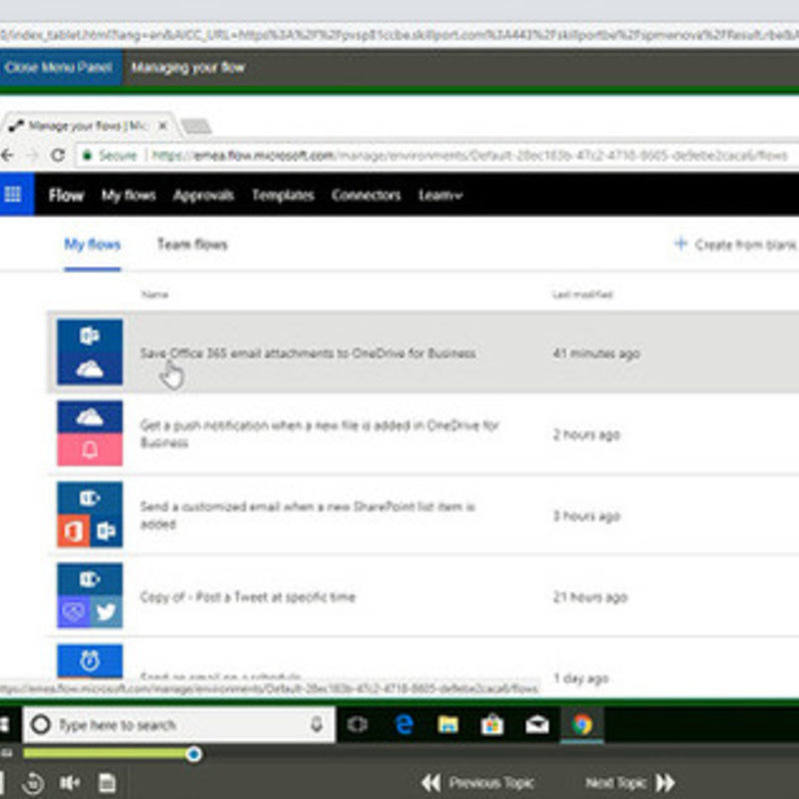
Task: Go to Next Topic
Action: coord(630,782)
